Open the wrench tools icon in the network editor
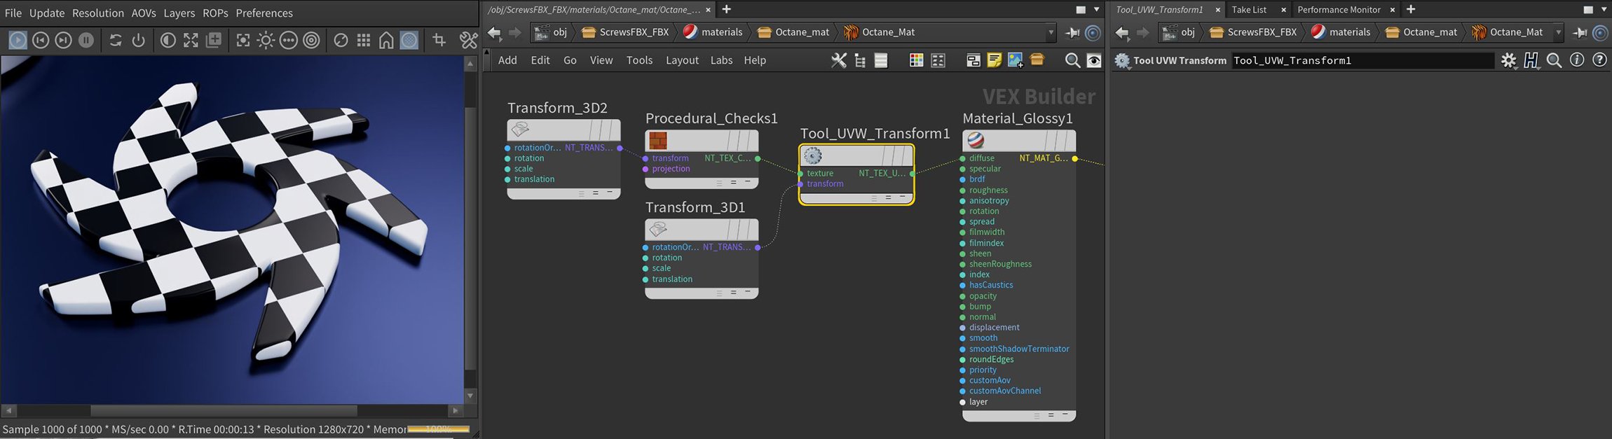 click(x=838, y=60)
